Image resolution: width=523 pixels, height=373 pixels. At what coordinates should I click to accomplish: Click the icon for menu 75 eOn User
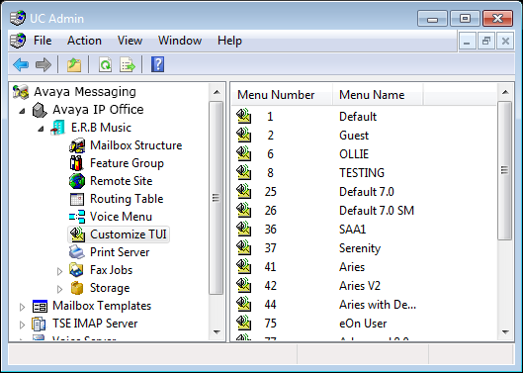point(244,323)
